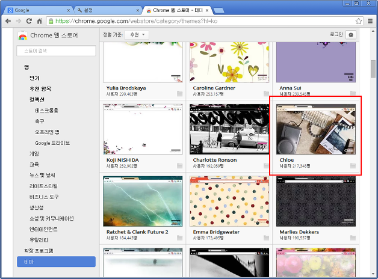Click the small icon on Caroline Gardner card
The width and height of the screenshot is (378, 279).
[x=266, y=94]
